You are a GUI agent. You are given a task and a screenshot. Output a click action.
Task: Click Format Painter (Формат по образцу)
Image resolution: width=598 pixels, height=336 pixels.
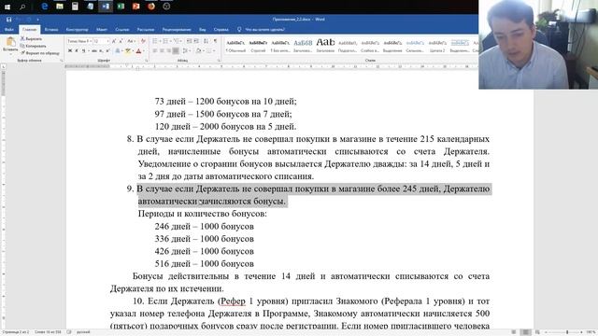pyautogui.click(x=39, y=53)
